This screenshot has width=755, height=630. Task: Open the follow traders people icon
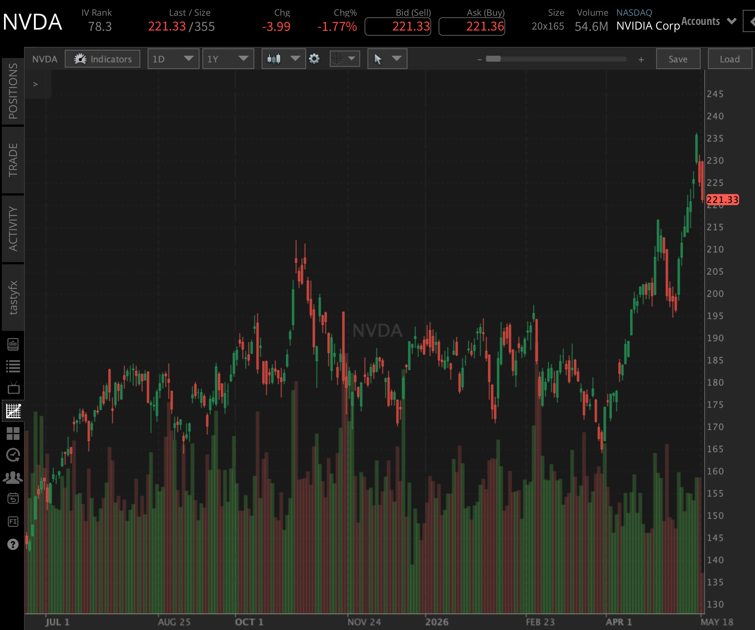click(13, 477)
